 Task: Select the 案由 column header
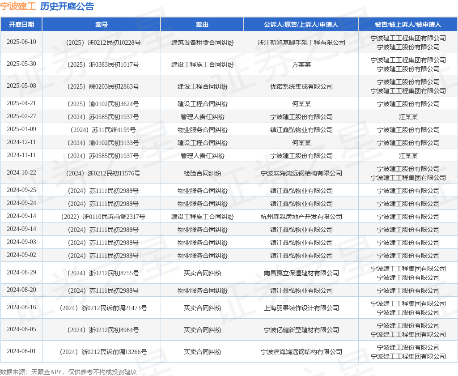[202, 25]
